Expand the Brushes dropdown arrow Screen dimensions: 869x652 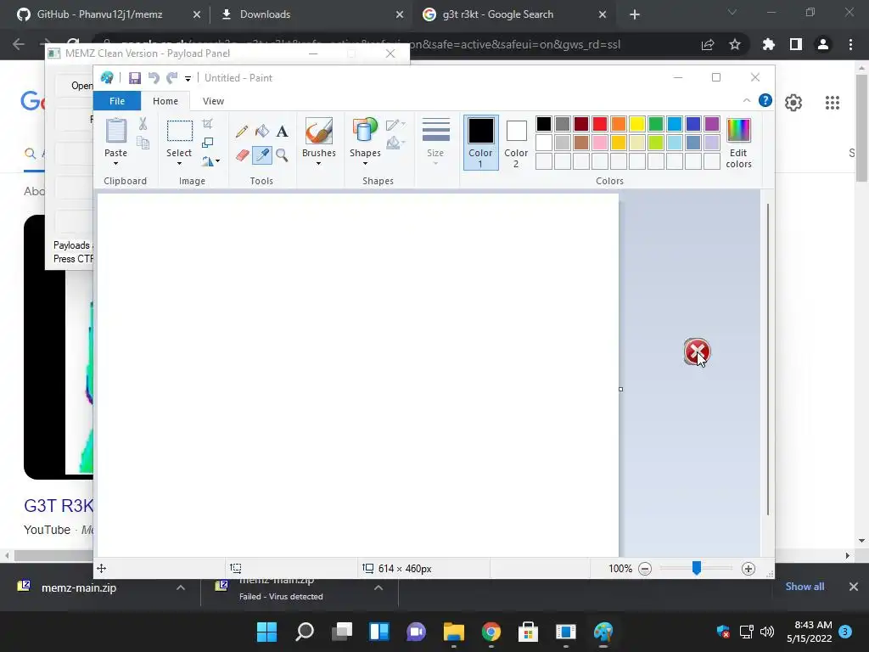coord(319,164)
